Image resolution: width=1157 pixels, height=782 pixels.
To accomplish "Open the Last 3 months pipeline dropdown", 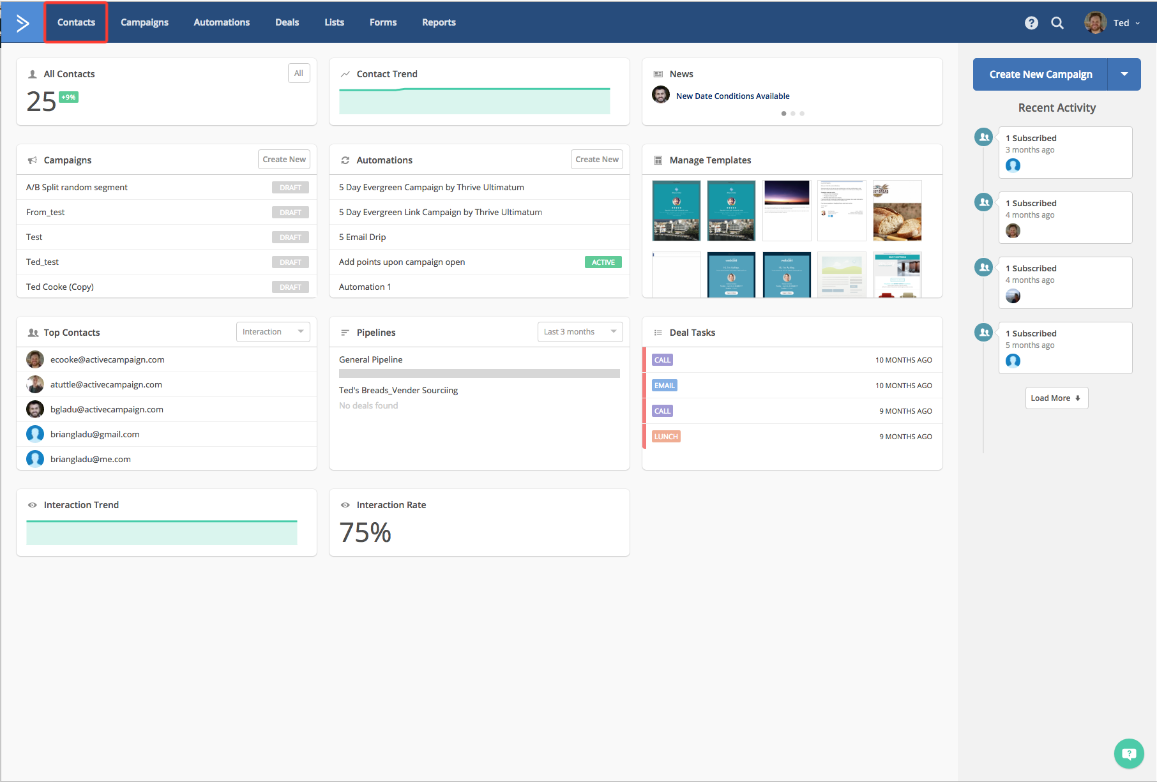I will 580,332.
